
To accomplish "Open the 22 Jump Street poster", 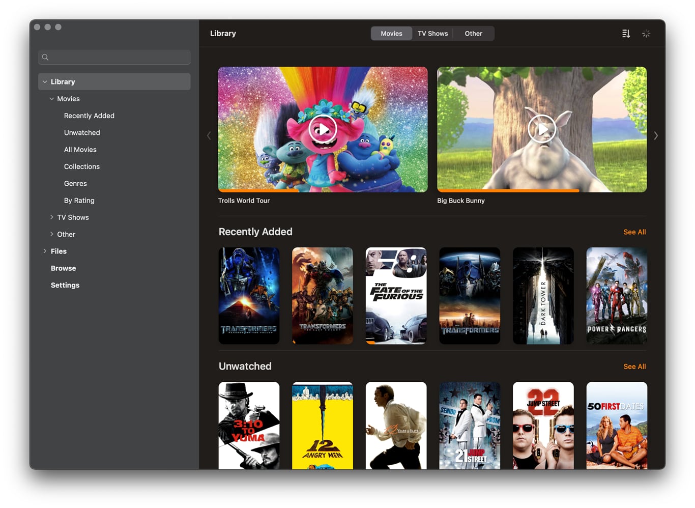I will (543, 426).
